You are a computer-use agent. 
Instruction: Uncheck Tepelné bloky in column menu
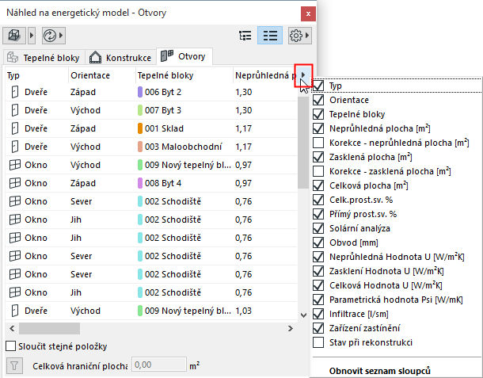318,114
